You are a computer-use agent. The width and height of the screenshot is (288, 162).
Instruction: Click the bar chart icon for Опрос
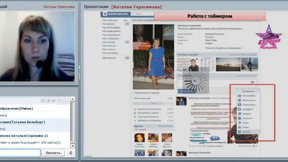[239, 127]
